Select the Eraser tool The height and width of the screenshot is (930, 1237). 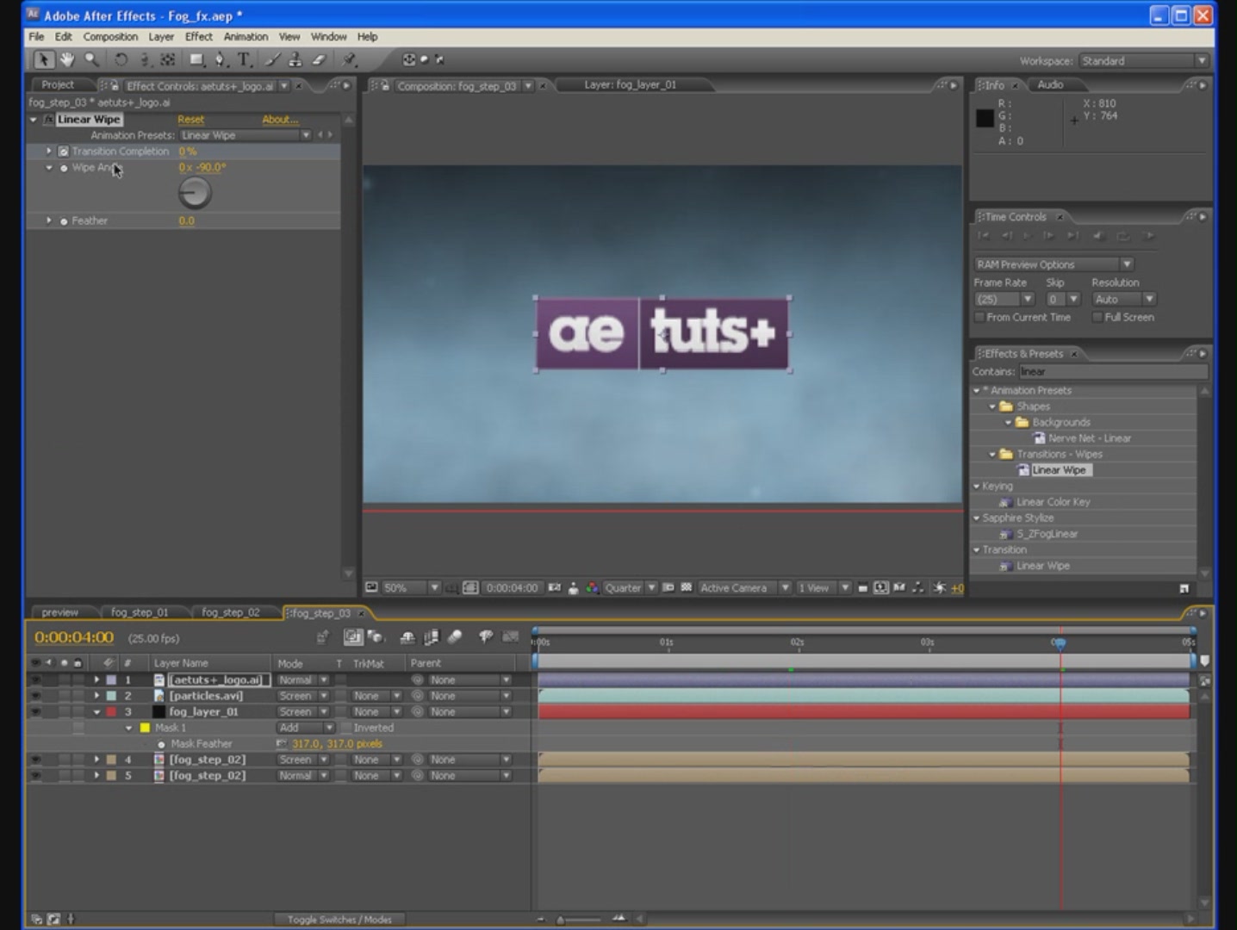click(319, 59)
